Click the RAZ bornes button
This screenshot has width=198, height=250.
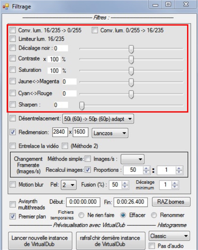(171, 202)
